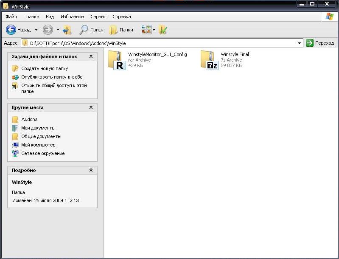Open the Файл menu

(11, 17)
